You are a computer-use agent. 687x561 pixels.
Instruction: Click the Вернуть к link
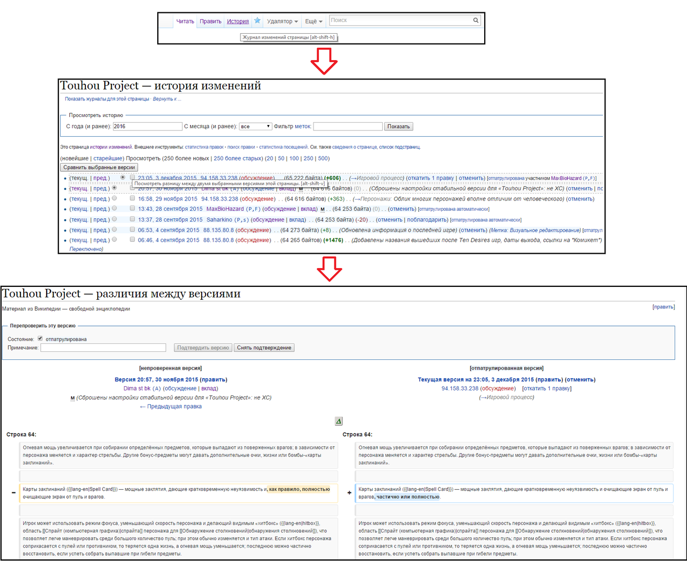click(x=166, y=99)
